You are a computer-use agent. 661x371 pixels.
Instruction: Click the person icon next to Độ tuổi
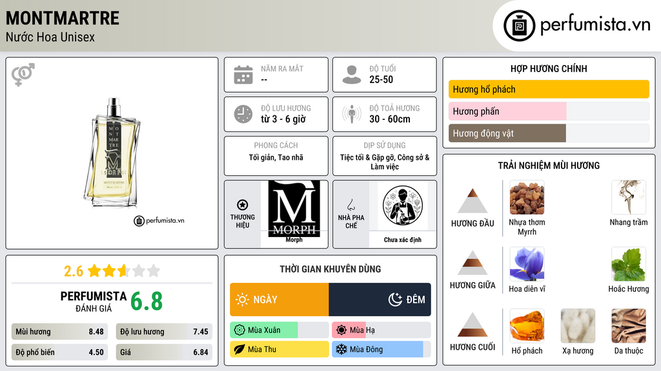point(352,75)
